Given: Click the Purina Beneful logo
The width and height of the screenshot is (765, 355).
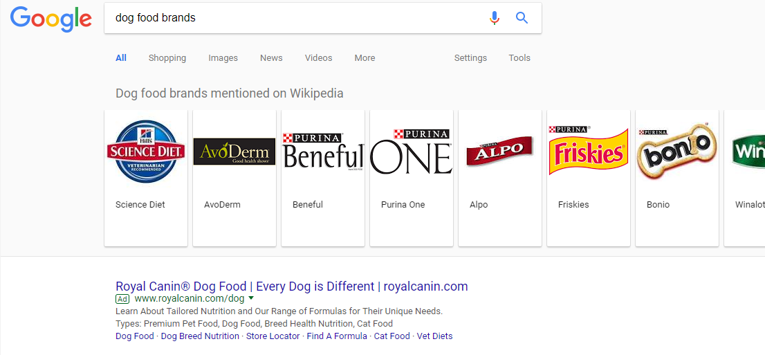Looking at the screenshot, I should (x=323, y=152).
